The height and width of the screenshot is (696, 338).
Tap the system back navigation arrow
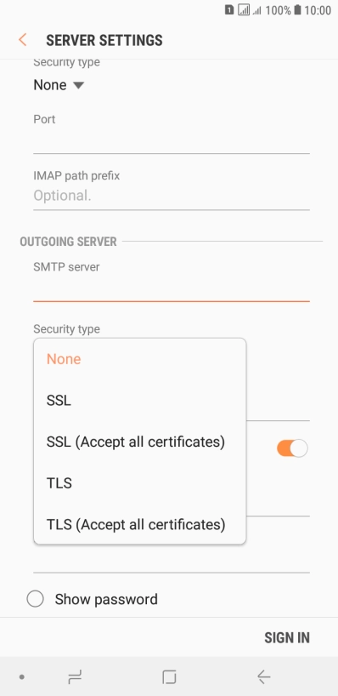(263, 677)
